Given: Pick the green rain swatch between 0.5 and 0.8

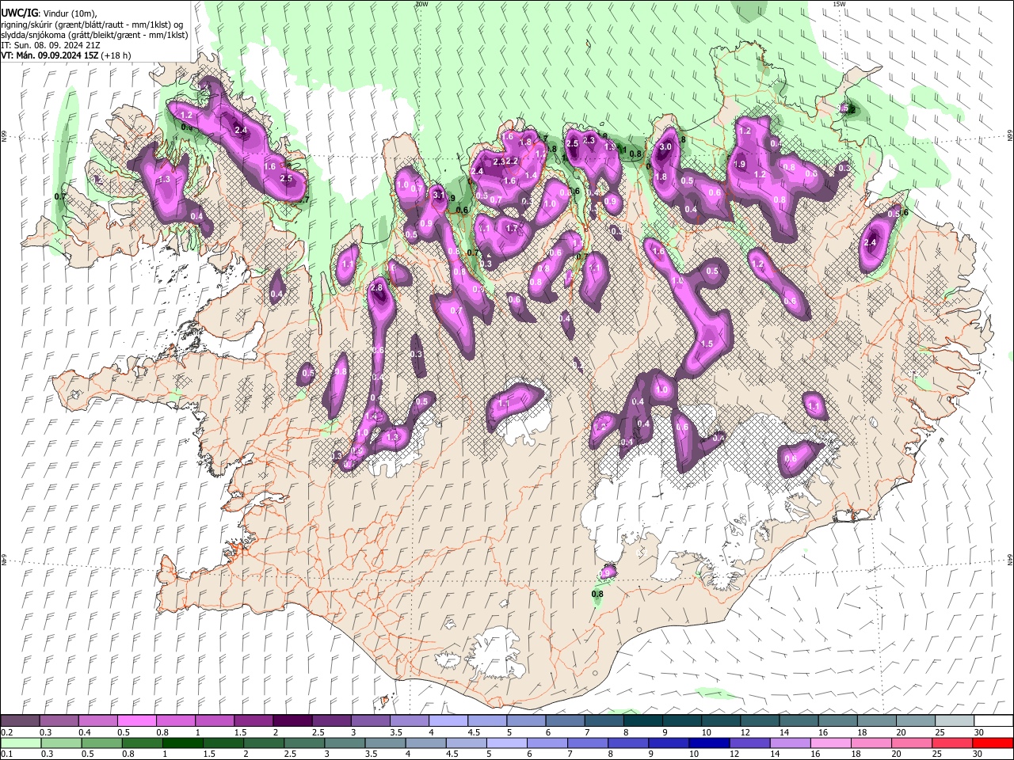Looking at the screenshot, I should click(101, 743).
